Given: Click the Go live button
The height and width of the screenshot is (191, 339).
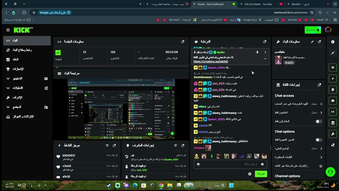Looking at the screenshot, I should 313,30.
